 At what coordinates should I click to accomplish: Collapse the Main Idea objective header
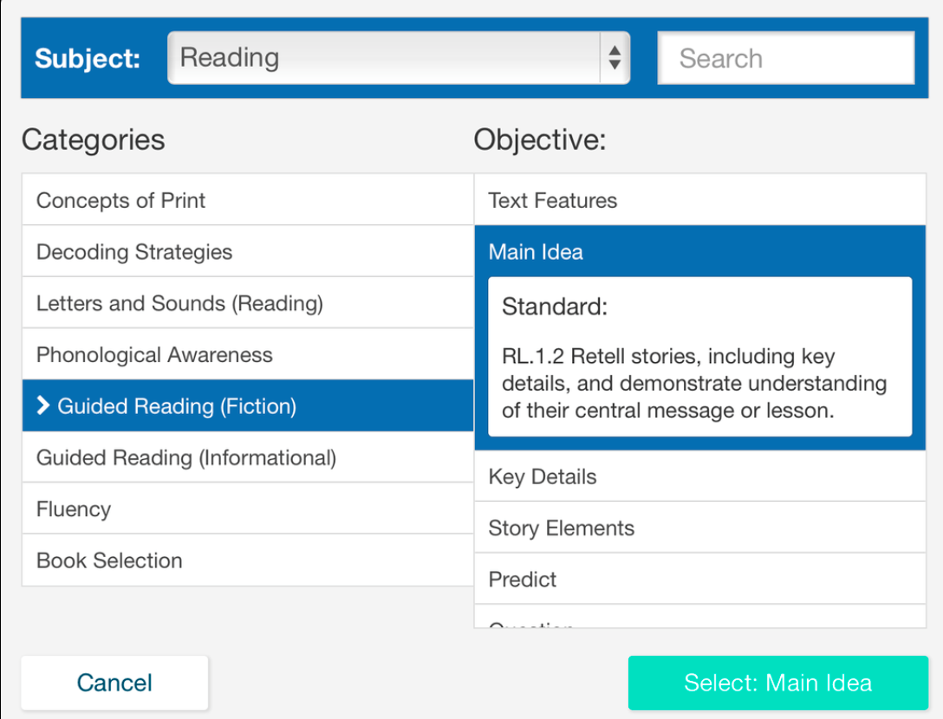pos(699,252)
